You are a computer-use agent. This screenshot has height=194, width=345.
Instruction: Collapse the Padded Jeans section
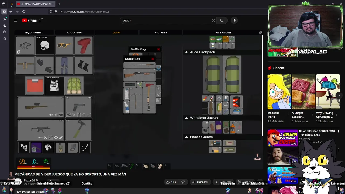pos(186,137)
